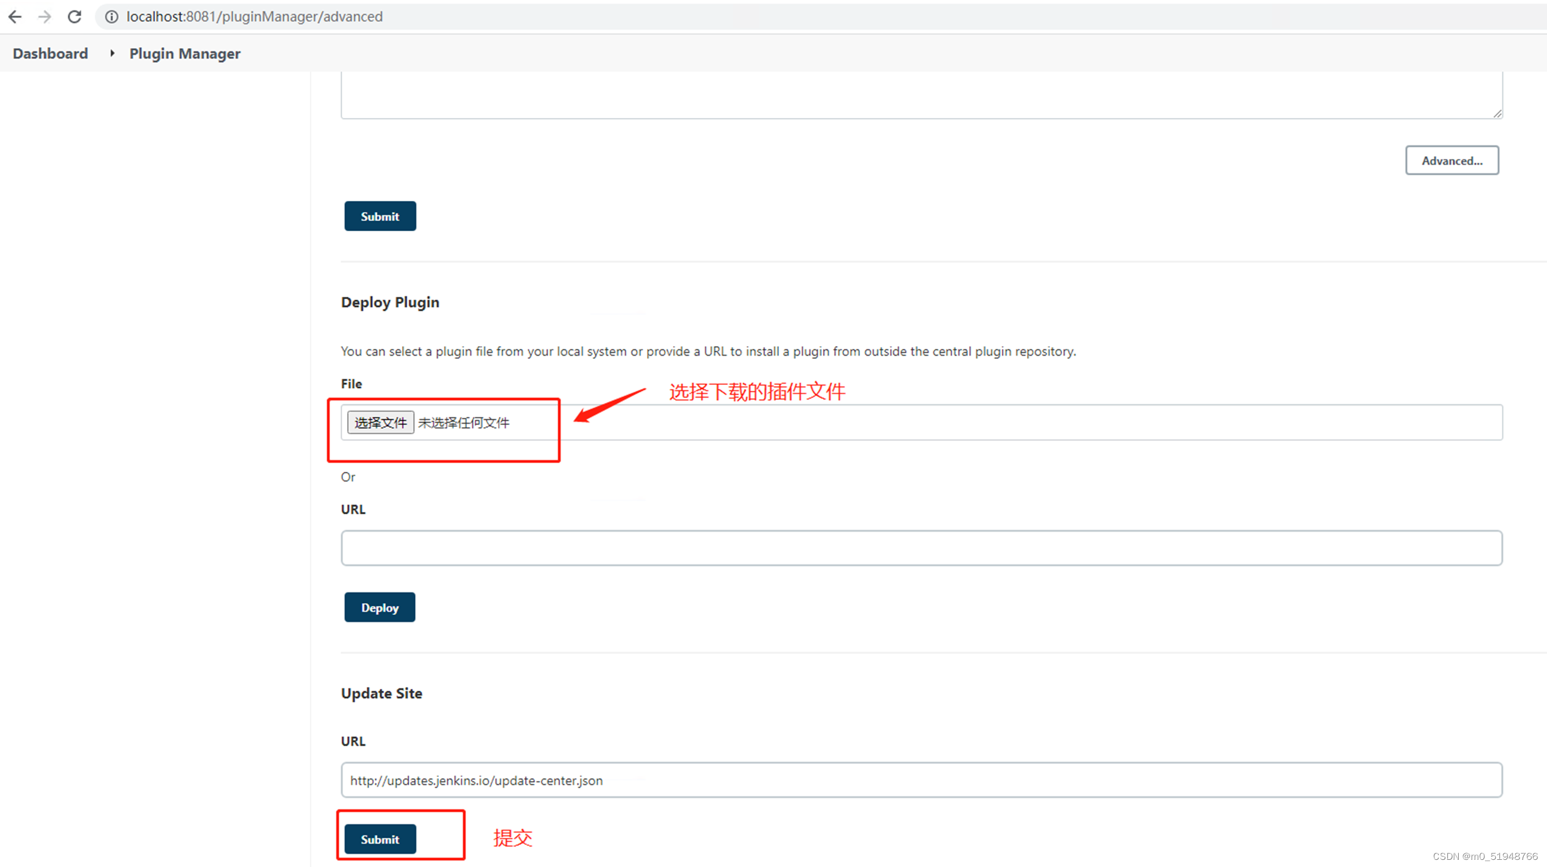The width and height of the screenshot is (1547, 867).
Task: Select the Update Site heading text
Action: coord(381,693)
